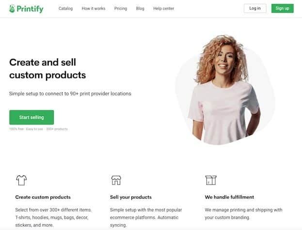Image resolution: width=302 pixels, height=230 pixels.
Task: Open the How it works page
Action: click(x=94, y=8)
